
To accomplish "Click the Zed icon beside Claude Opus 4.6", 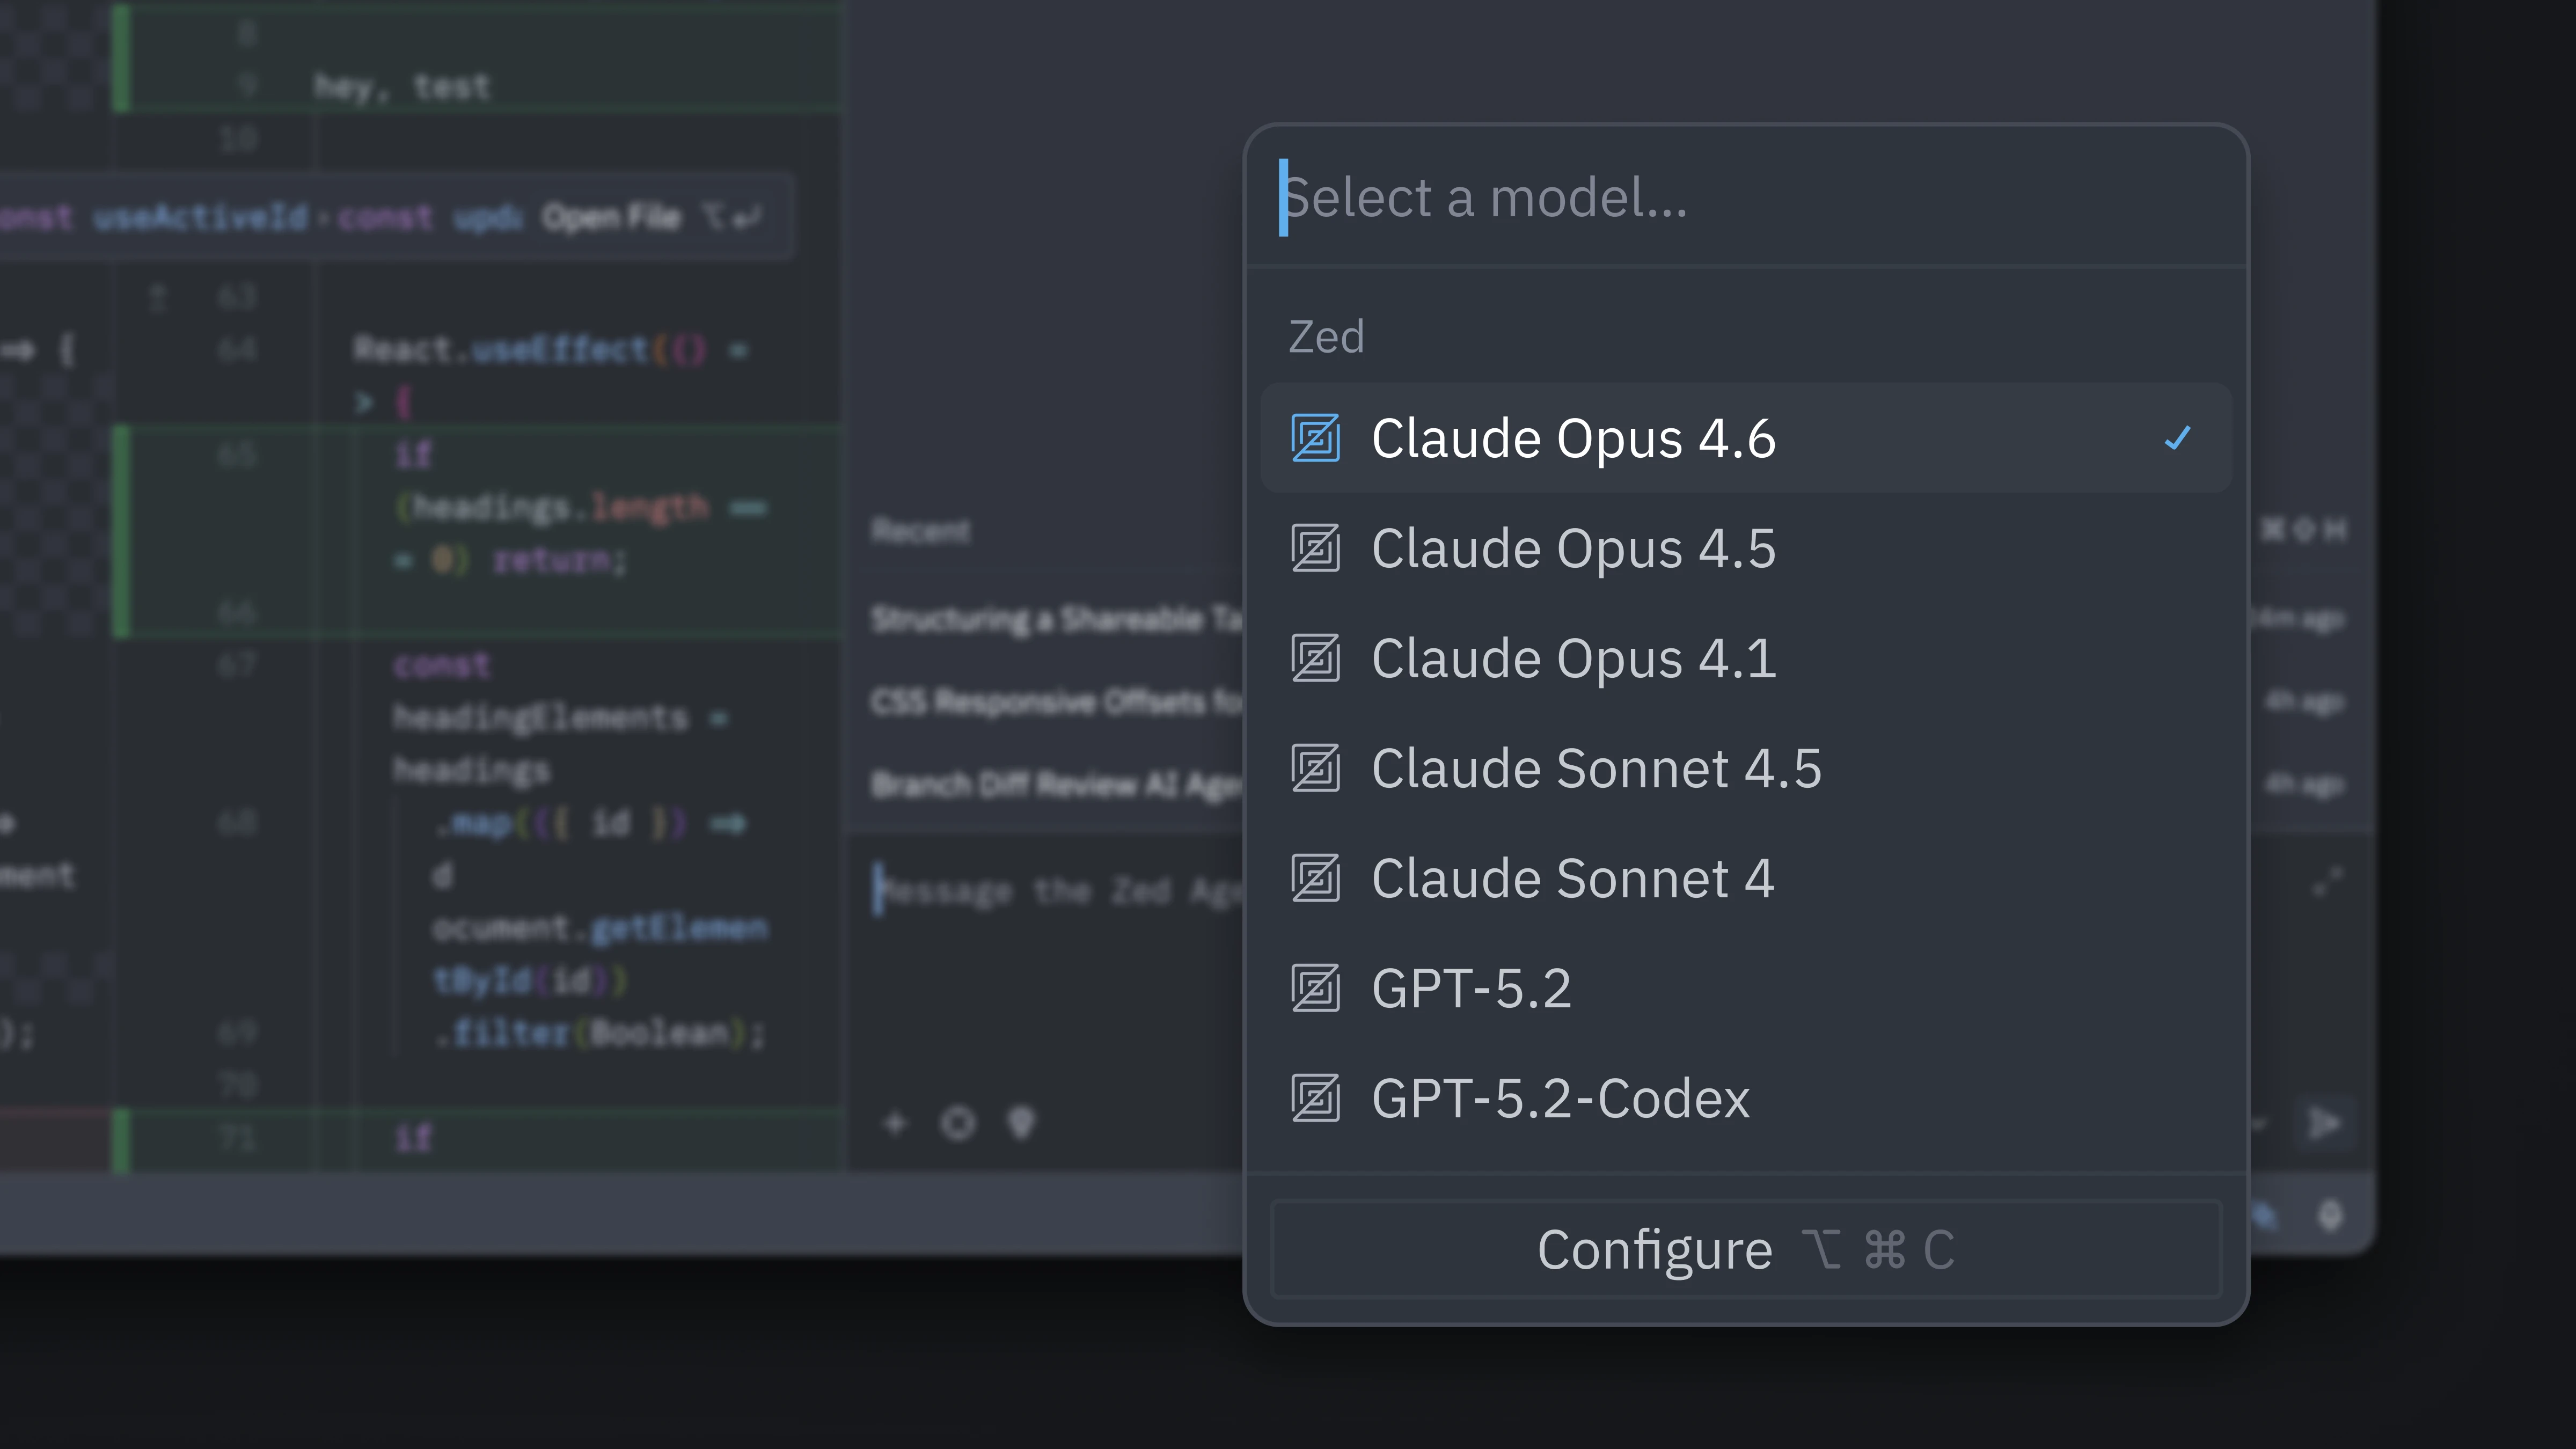I will [x=1315, y=438].
